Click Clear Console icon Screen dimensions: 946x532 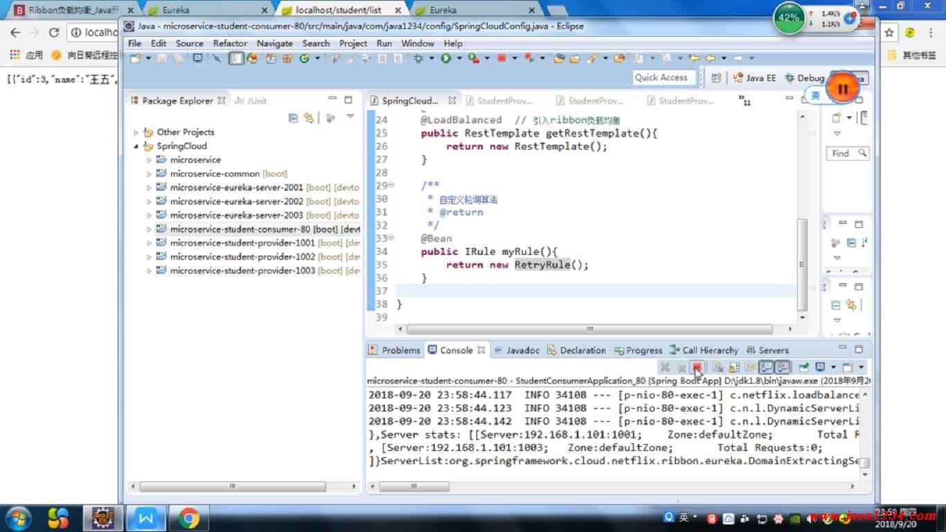point(718,367)
